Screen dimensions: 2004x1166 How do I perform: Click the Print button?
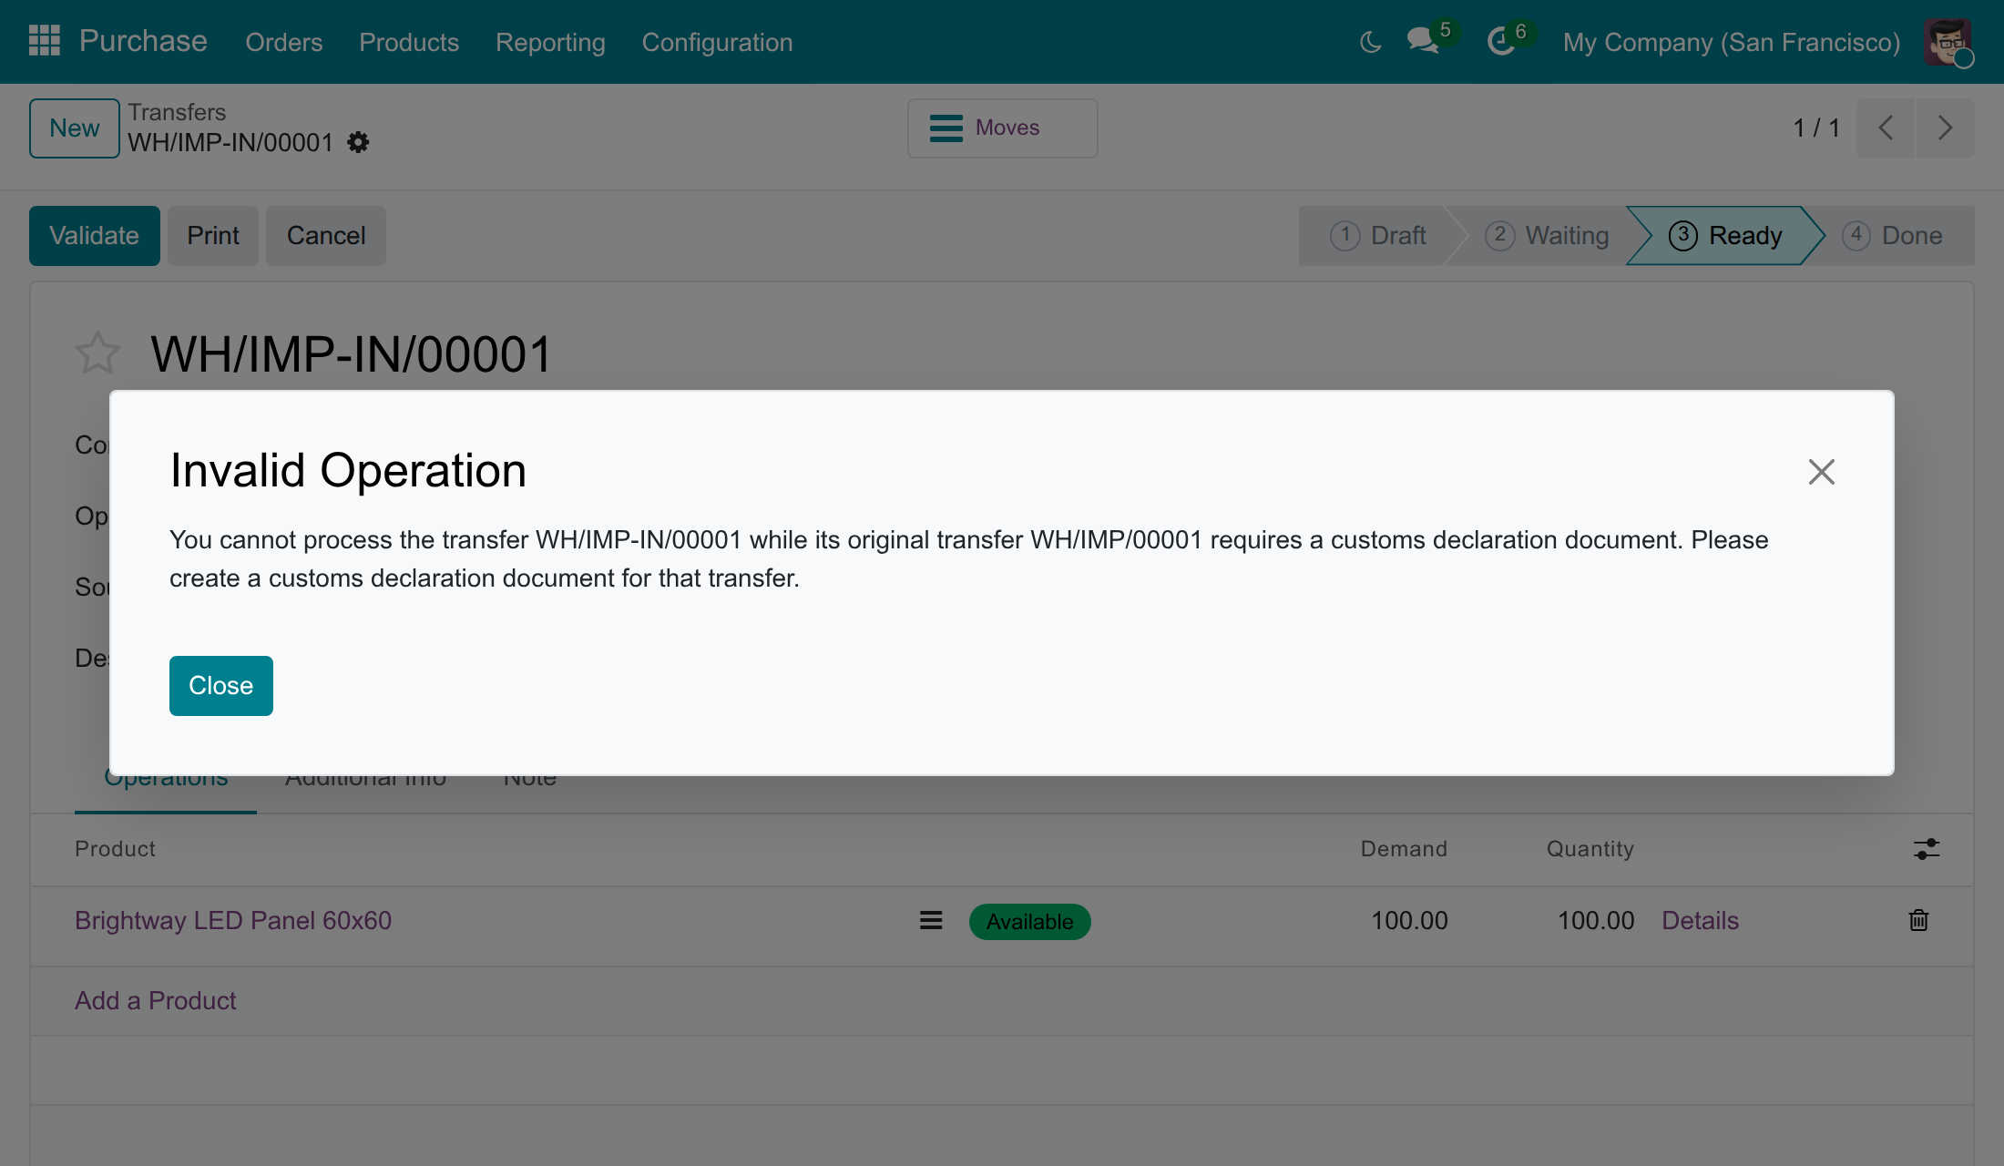(x=213, y=236)
